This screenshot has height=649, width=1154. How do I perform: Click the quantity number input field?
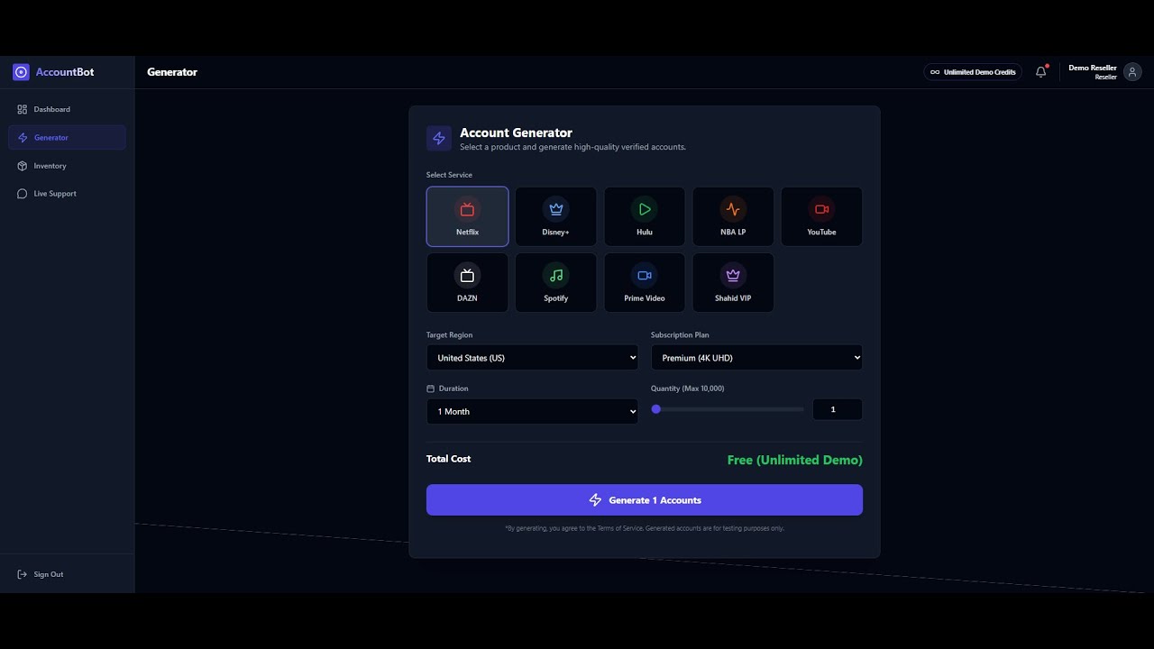coord(838,409)
